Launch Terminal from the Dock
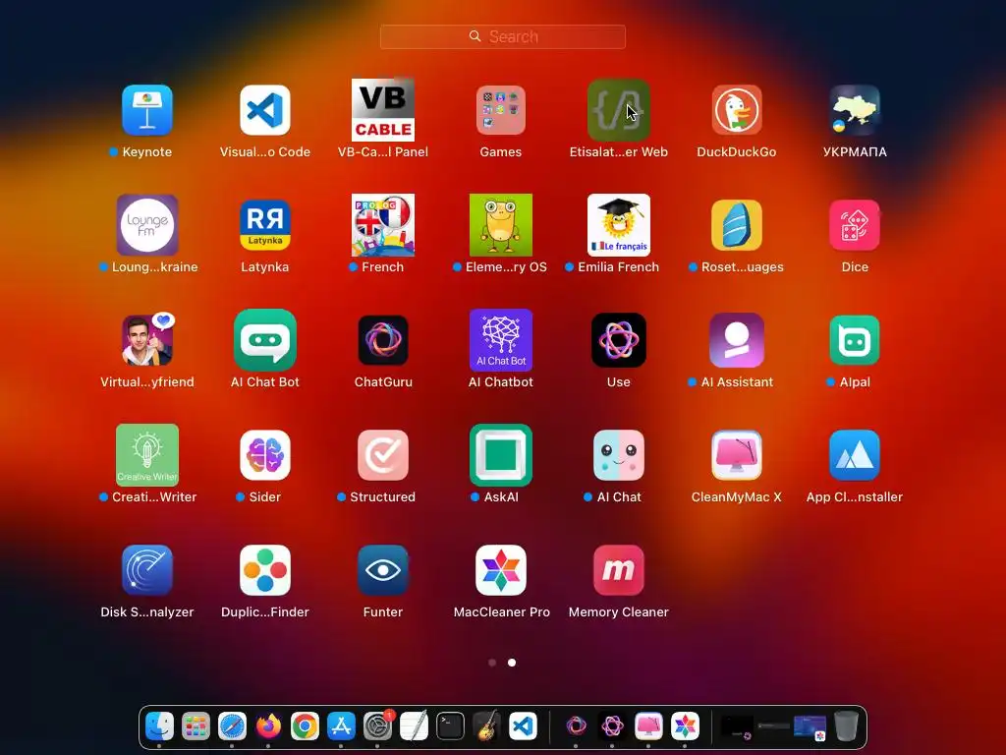 pyautogui.click(x=450, y=726)
